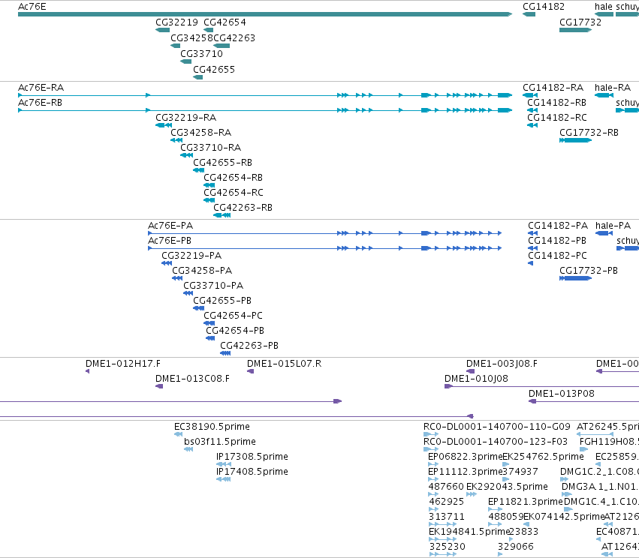Click the IP17308.5prime EST label

[252, 457]
